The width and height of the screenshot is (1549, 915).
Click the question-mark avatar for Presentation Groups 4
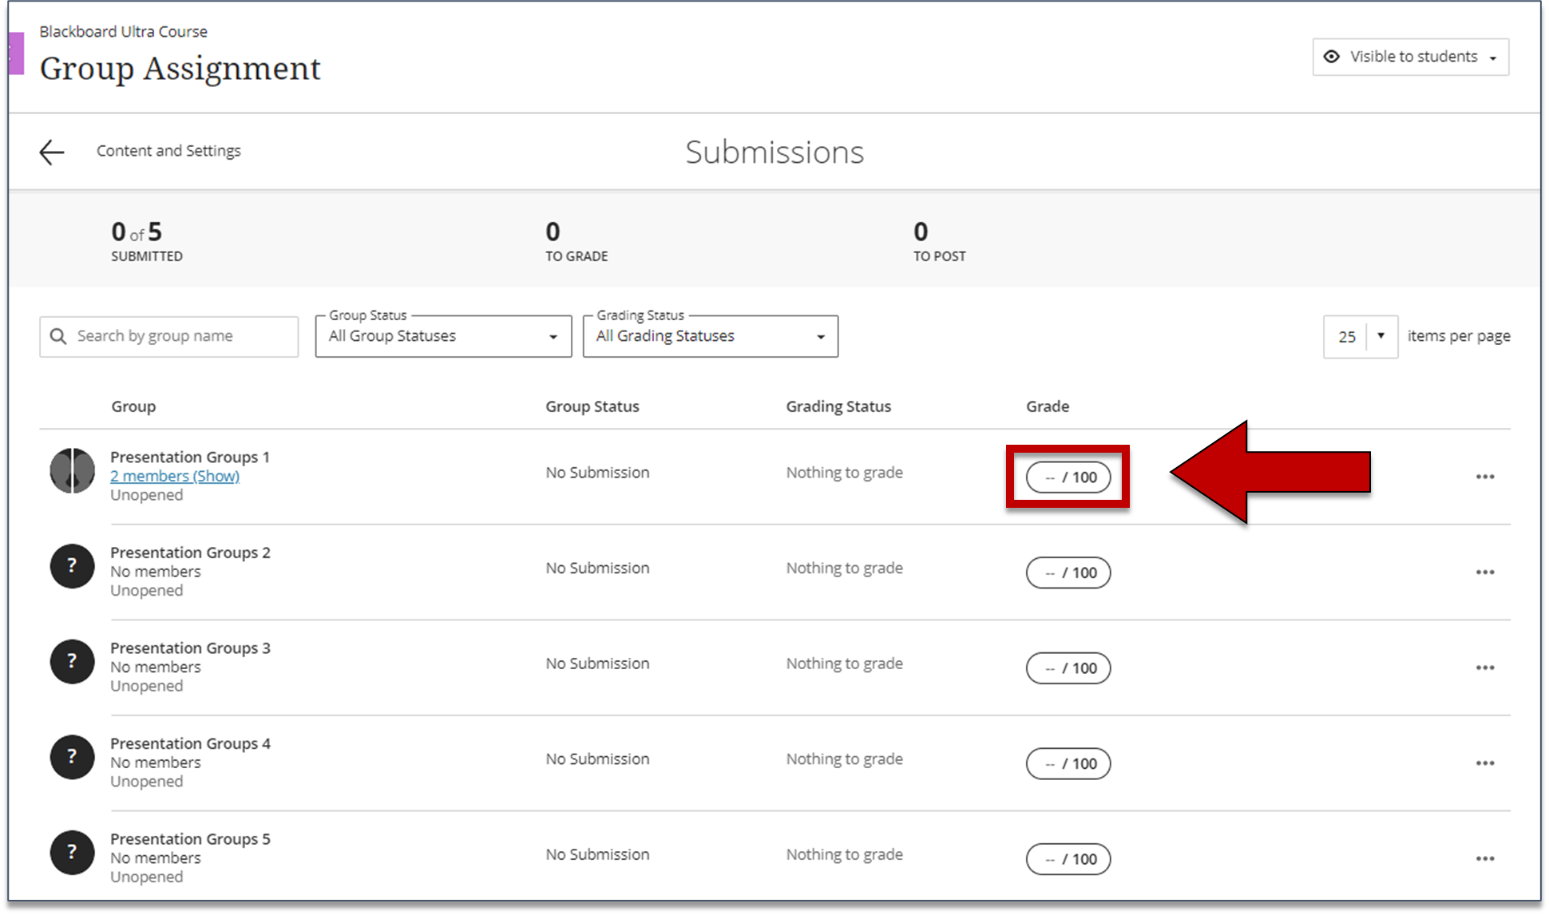tap(72, 757)
